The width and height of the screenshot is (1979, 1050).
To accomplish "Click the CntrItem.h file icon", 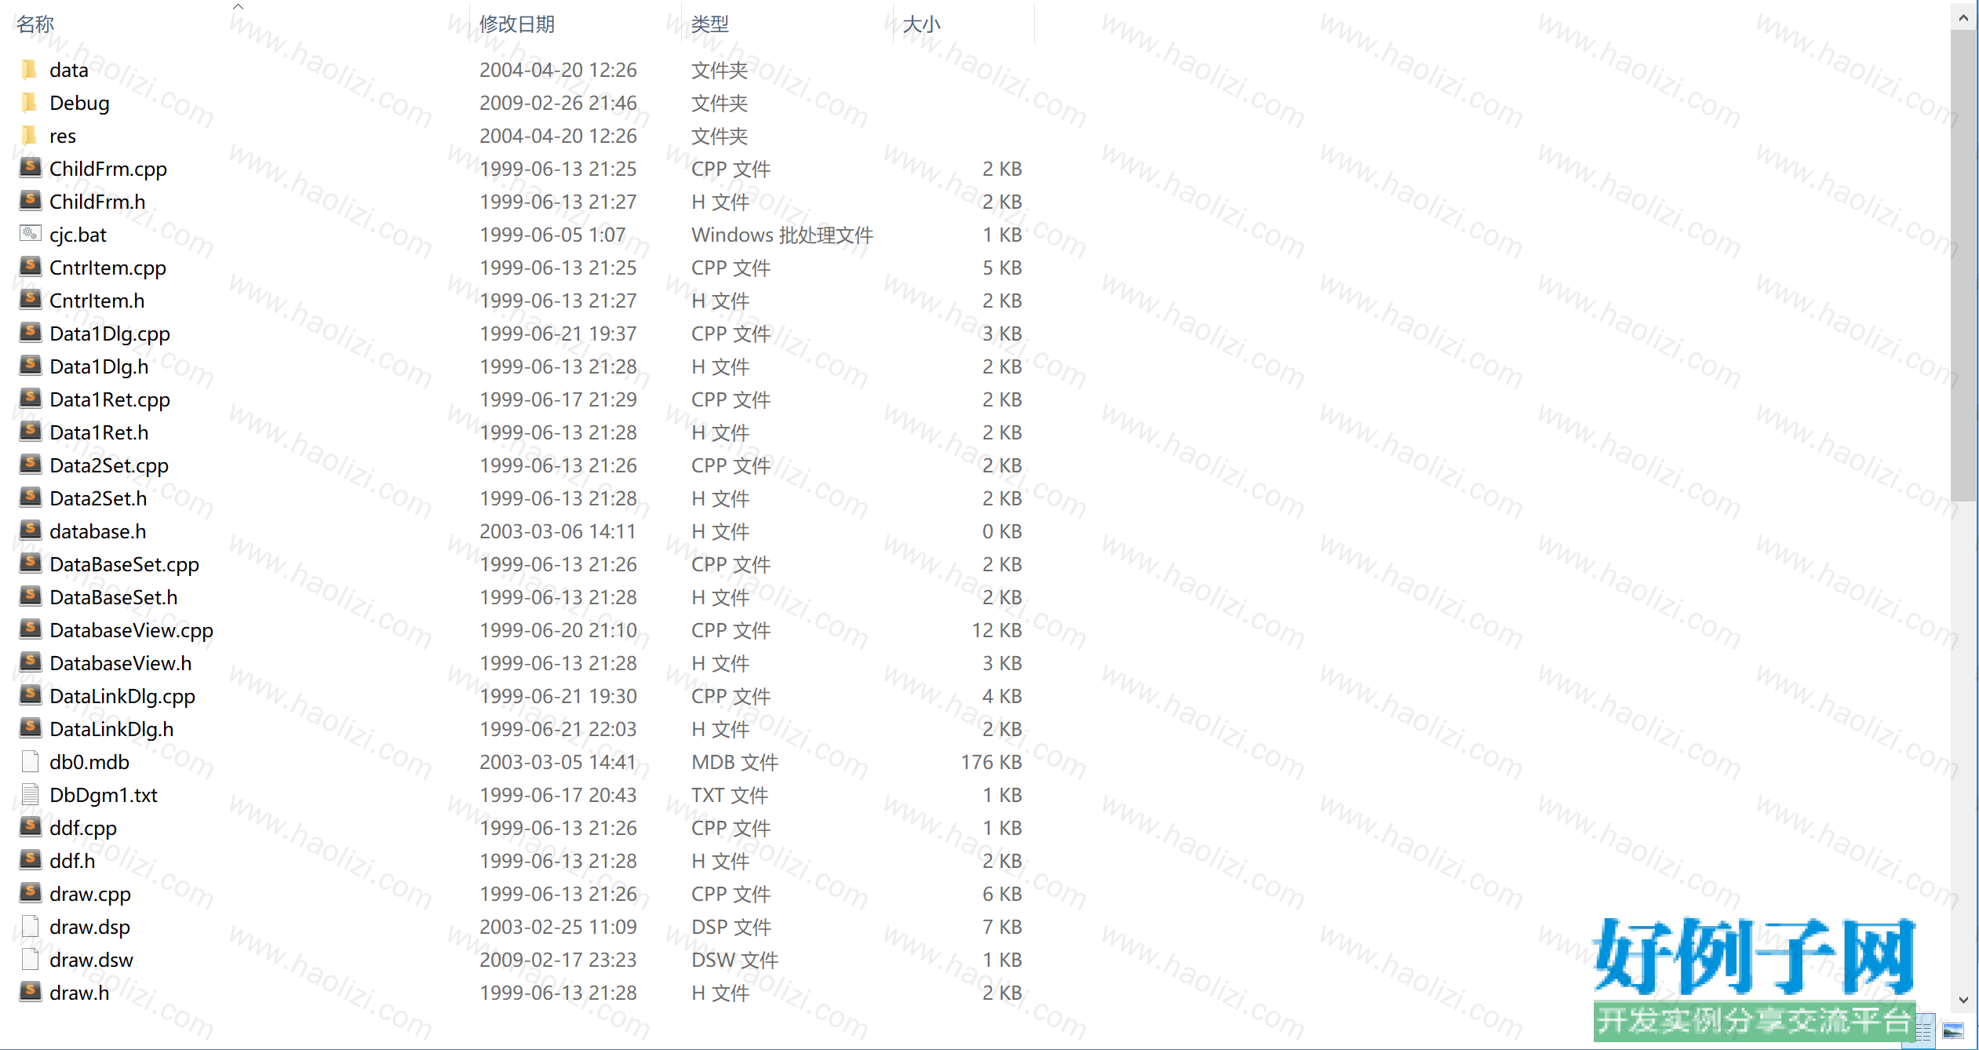I will [30, 300].
